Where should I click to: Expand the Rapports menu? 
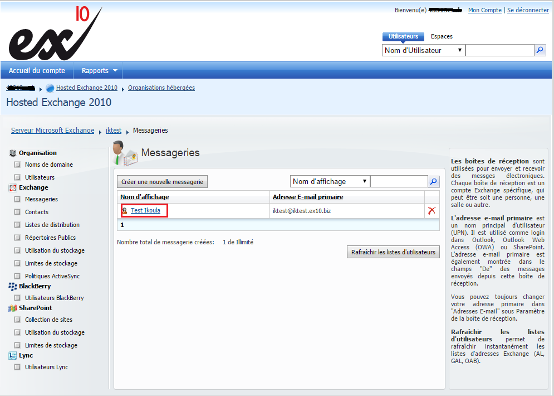pos(99,70)
